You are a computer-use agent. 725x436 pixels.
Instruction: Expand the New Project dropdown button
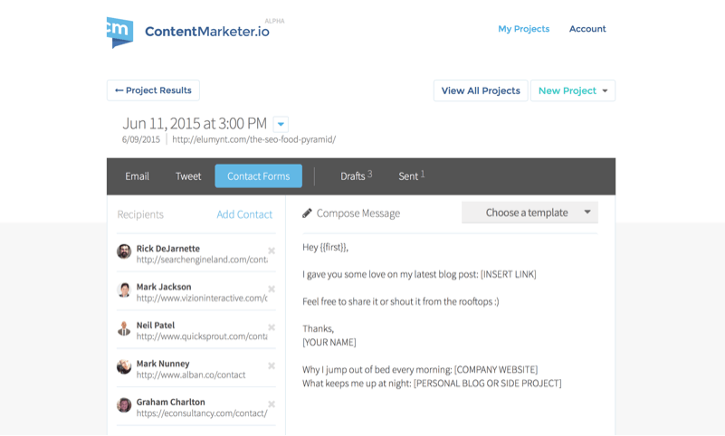tap(573, 90)
